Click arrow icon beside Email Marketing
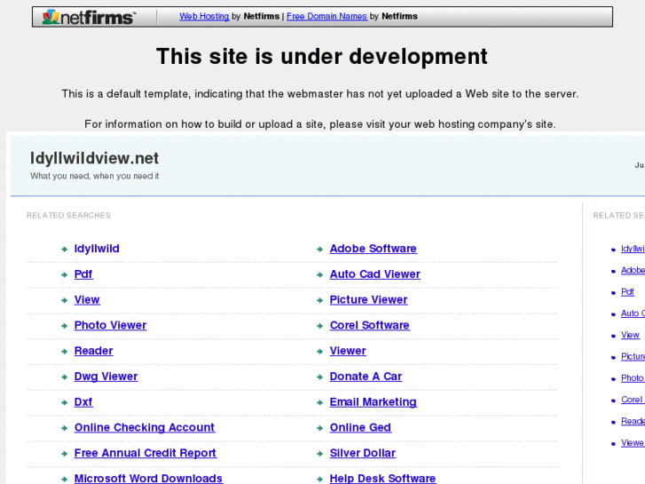645x484 pixels. coord(319,402)
